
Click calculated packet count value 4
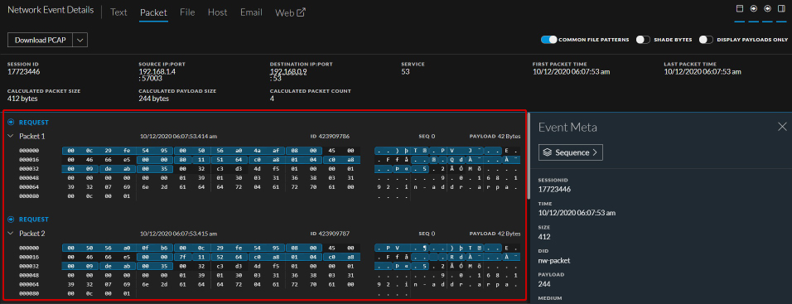(273, 99)
